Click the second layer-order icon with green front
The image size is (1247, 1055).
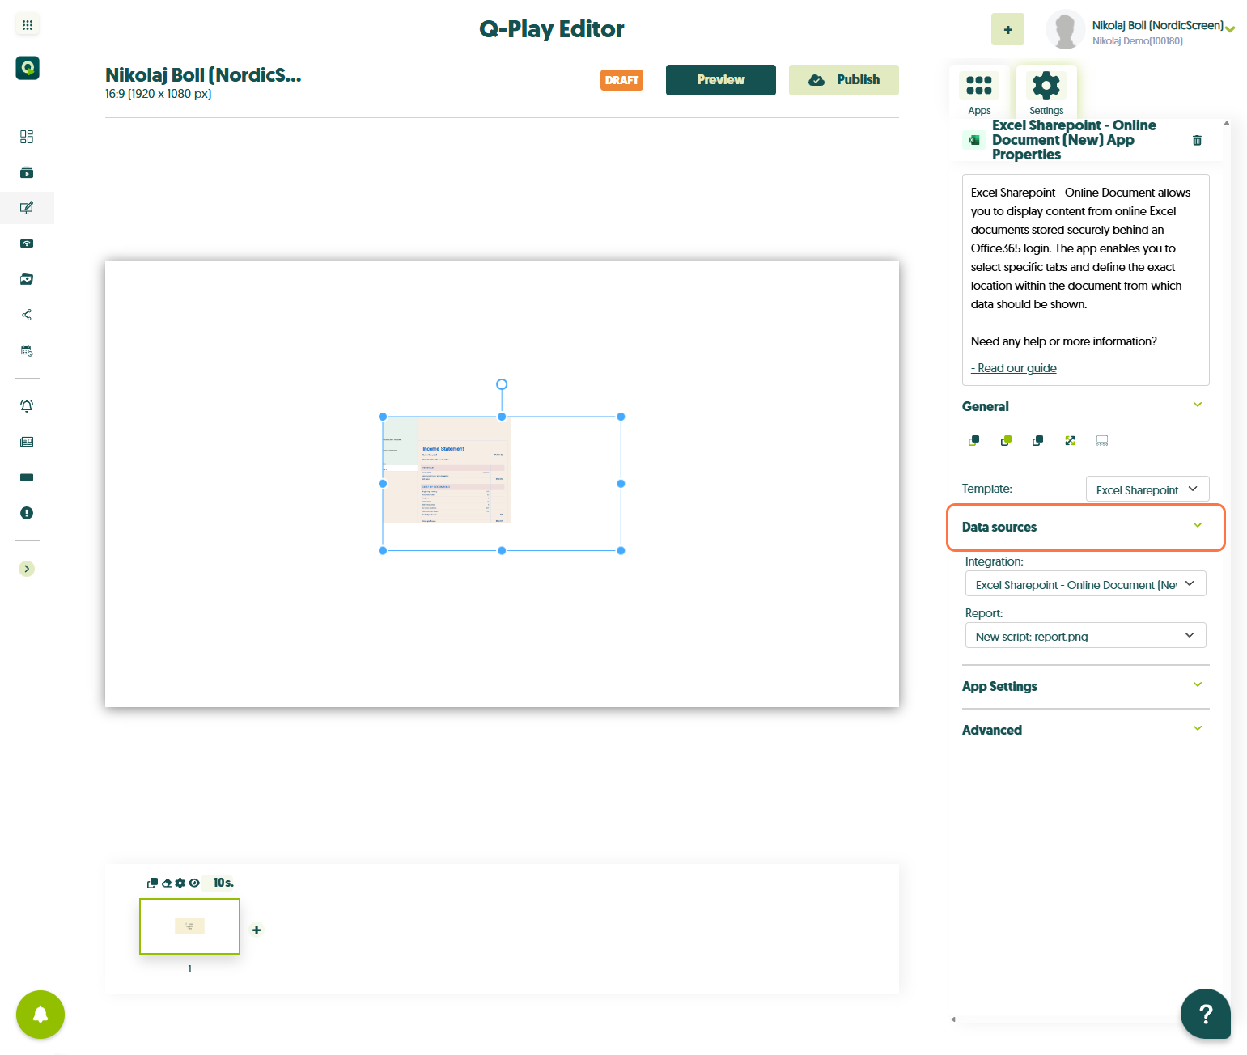[1006, 441]
